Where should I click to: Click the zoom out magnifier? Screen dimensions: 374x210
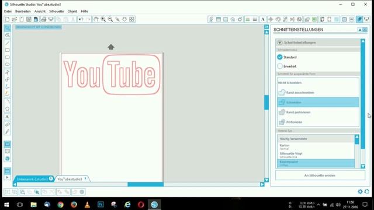click(x=110, y=19)
